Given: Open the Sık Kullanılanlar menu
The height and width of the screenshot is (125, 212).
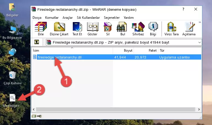Looking at the screenshot, I should point(88,18).
